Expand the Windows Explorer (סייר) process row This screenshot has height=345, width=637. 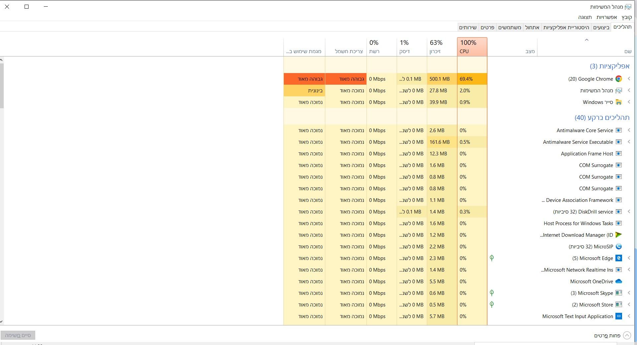point(629,102)
